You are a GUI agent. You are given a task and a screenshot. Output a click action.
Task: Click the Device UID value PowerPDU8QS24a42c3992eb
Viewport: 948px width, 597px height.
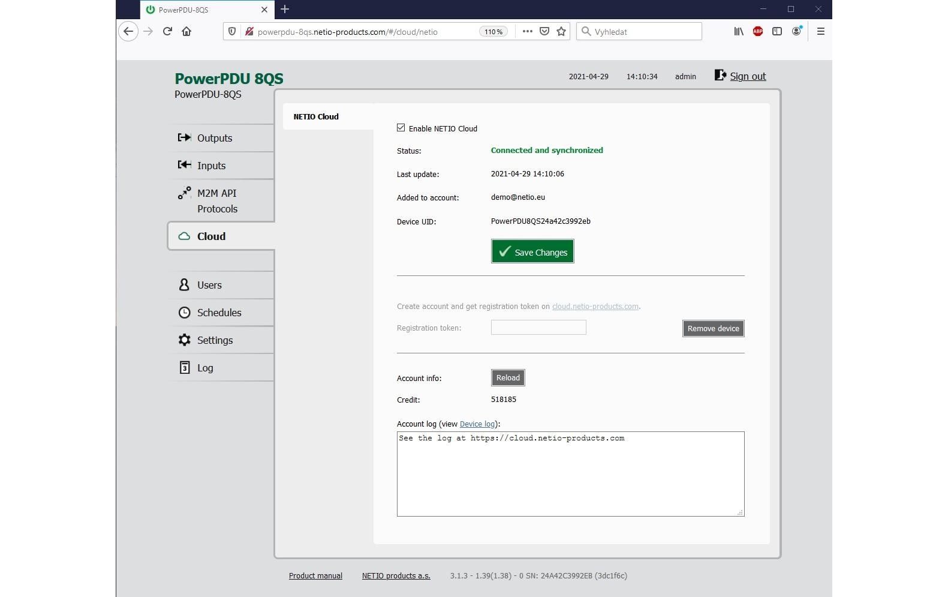tap(540, 221)
